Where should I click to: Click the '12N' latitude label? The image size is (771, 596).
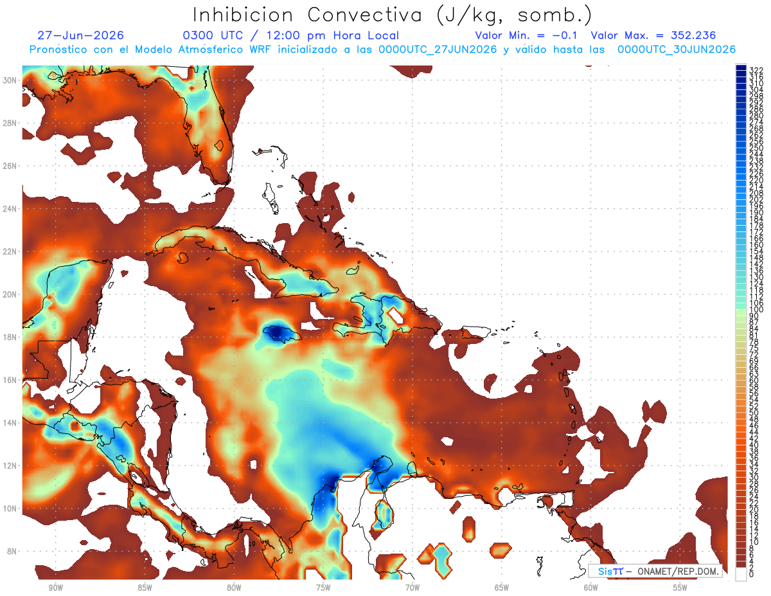coord(10,465)
